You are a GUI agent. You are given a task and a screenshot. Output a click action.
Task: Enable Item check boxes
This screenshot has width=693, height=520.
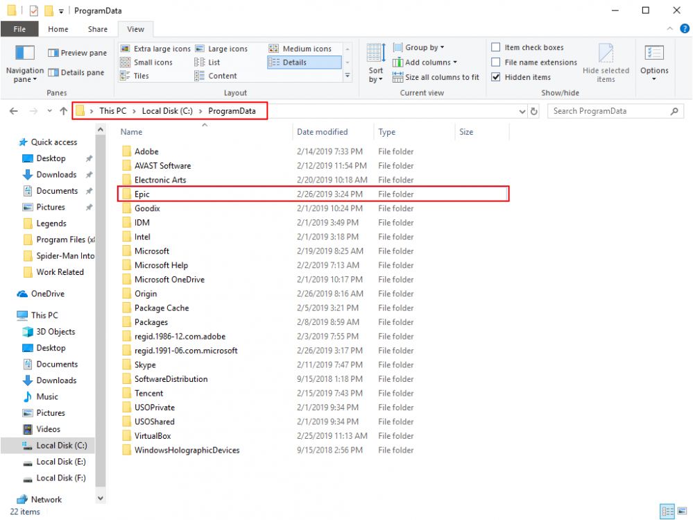click(496, 47)
